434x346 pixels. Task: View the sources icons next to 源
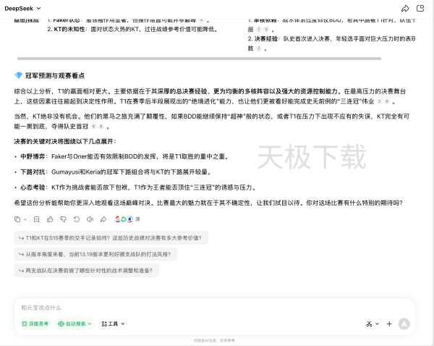[x=124, y=219]
